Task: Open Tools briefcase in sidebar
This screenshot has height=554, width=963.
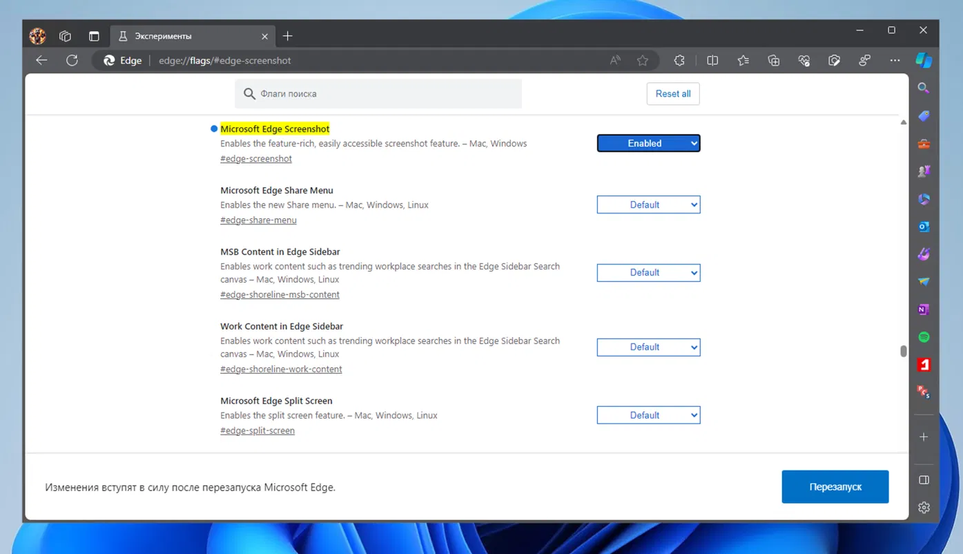Action: (924, 144)
